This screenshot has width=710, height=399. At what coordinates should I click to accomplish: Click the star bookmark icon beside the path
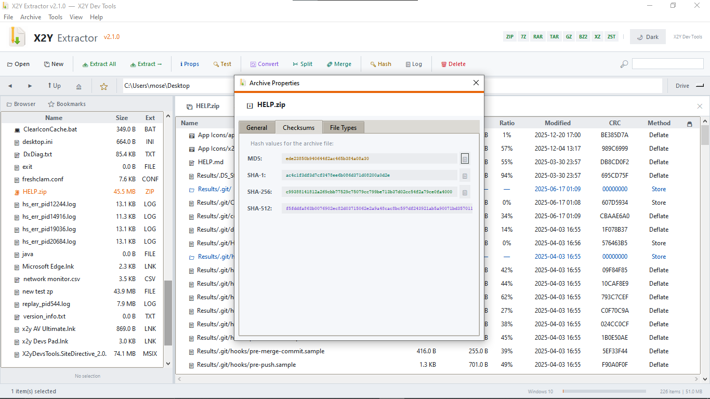(x=104, y=86)
